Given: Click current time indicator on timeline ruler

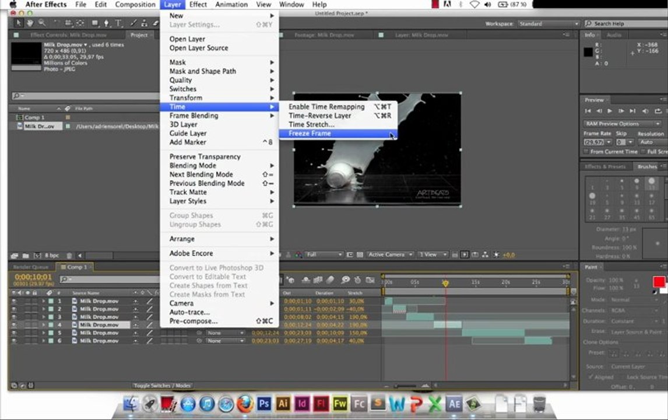Looking at the screenshot, I should point(445,283).
